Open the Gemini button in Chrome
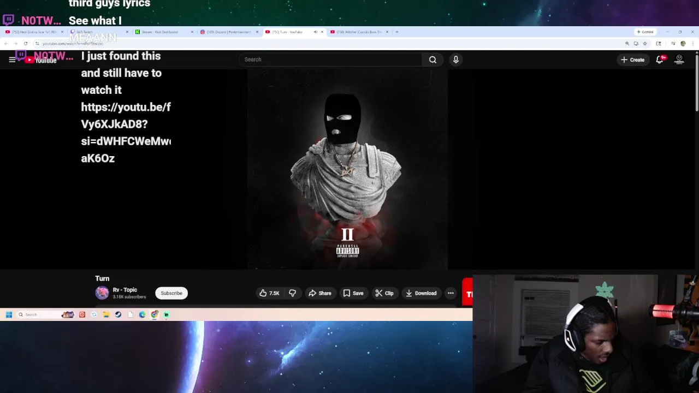 click(x=645, y=32)
